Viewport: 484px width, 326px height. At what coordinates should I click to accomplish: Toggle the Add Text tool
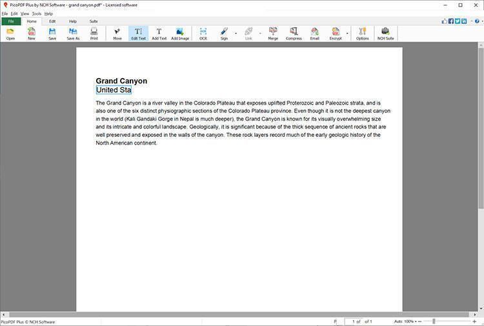click(159, 34)
